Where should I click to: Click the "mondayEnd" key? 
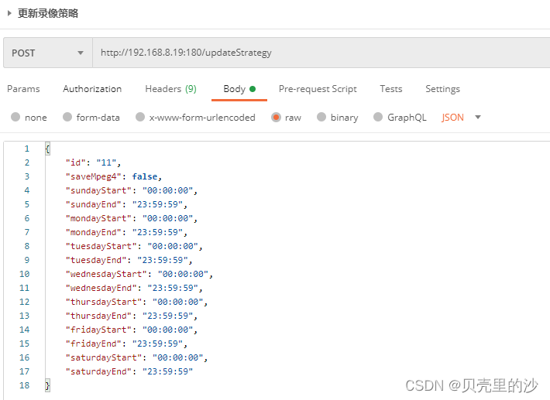pos(93,232)
